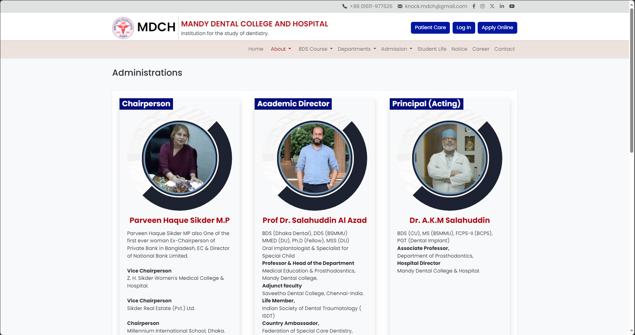Open the LinkedIn icon link
635x335 pixels.
pos(502,6)
